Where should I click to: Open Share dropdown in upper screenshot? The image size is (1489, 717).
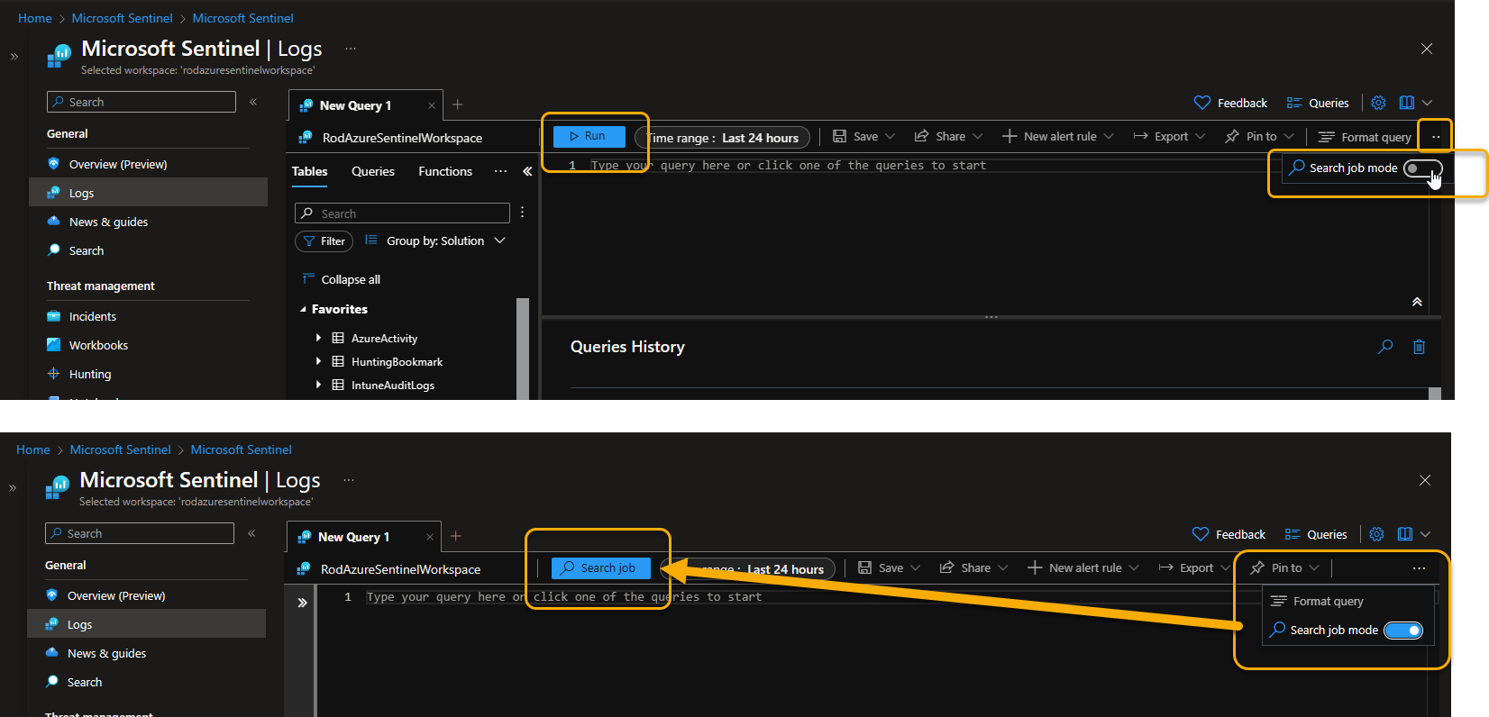click(948, 137)
